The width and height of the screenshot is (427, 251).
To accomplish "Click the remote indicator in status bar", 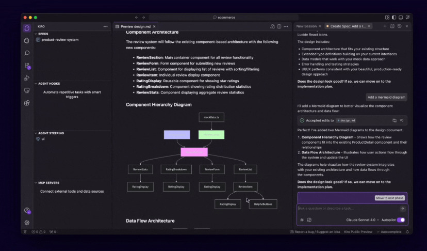I will 25,231.
